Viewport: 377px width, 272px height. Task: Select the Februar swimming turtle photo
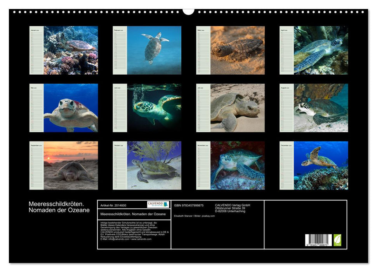(154, 50)
